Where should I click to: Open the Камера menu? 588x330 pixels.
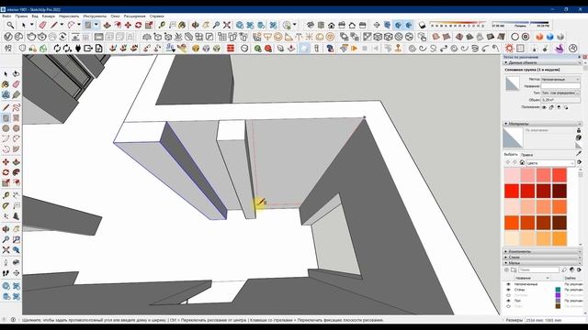pyautogui.click(x=49, y=16)
